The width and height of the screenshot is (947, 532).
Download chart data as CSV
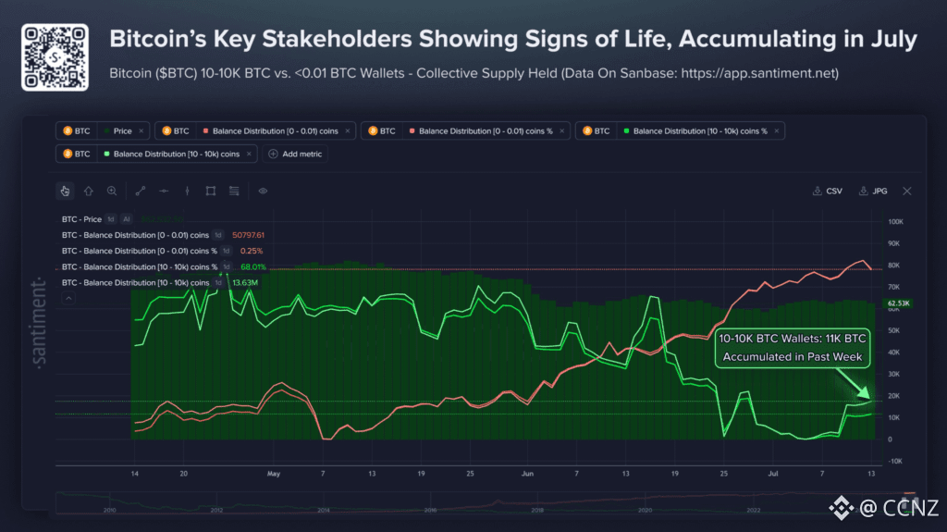point(828,191)
